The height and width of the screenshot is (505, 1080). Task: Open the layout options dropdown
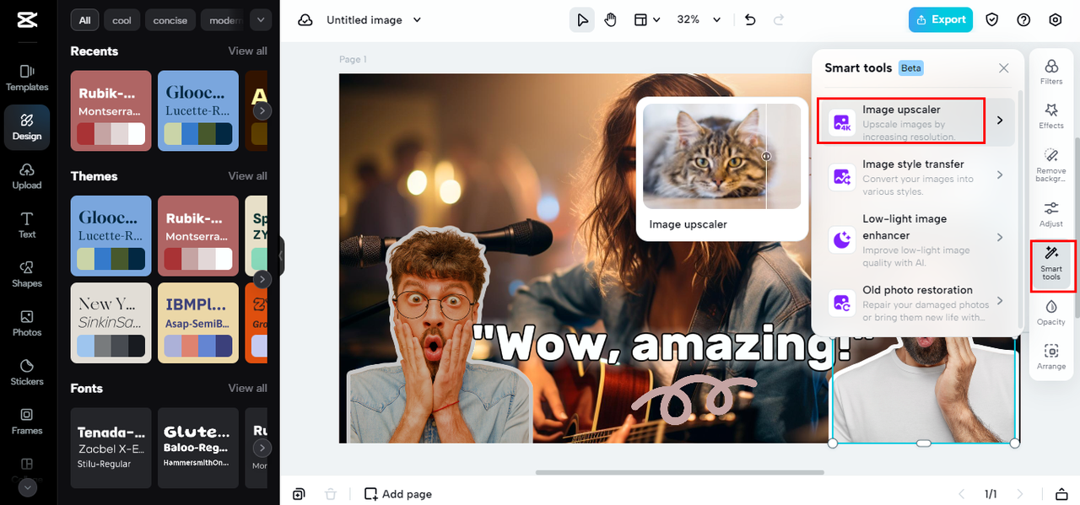647,20
